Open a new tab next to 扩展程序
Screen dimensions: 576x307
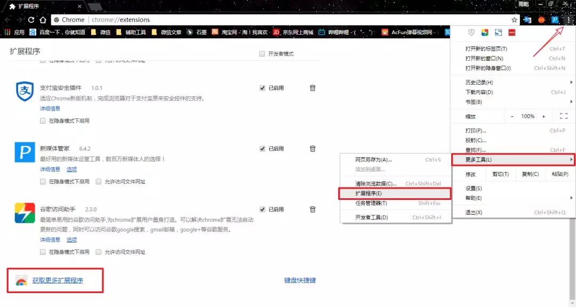tap(95, 6)
